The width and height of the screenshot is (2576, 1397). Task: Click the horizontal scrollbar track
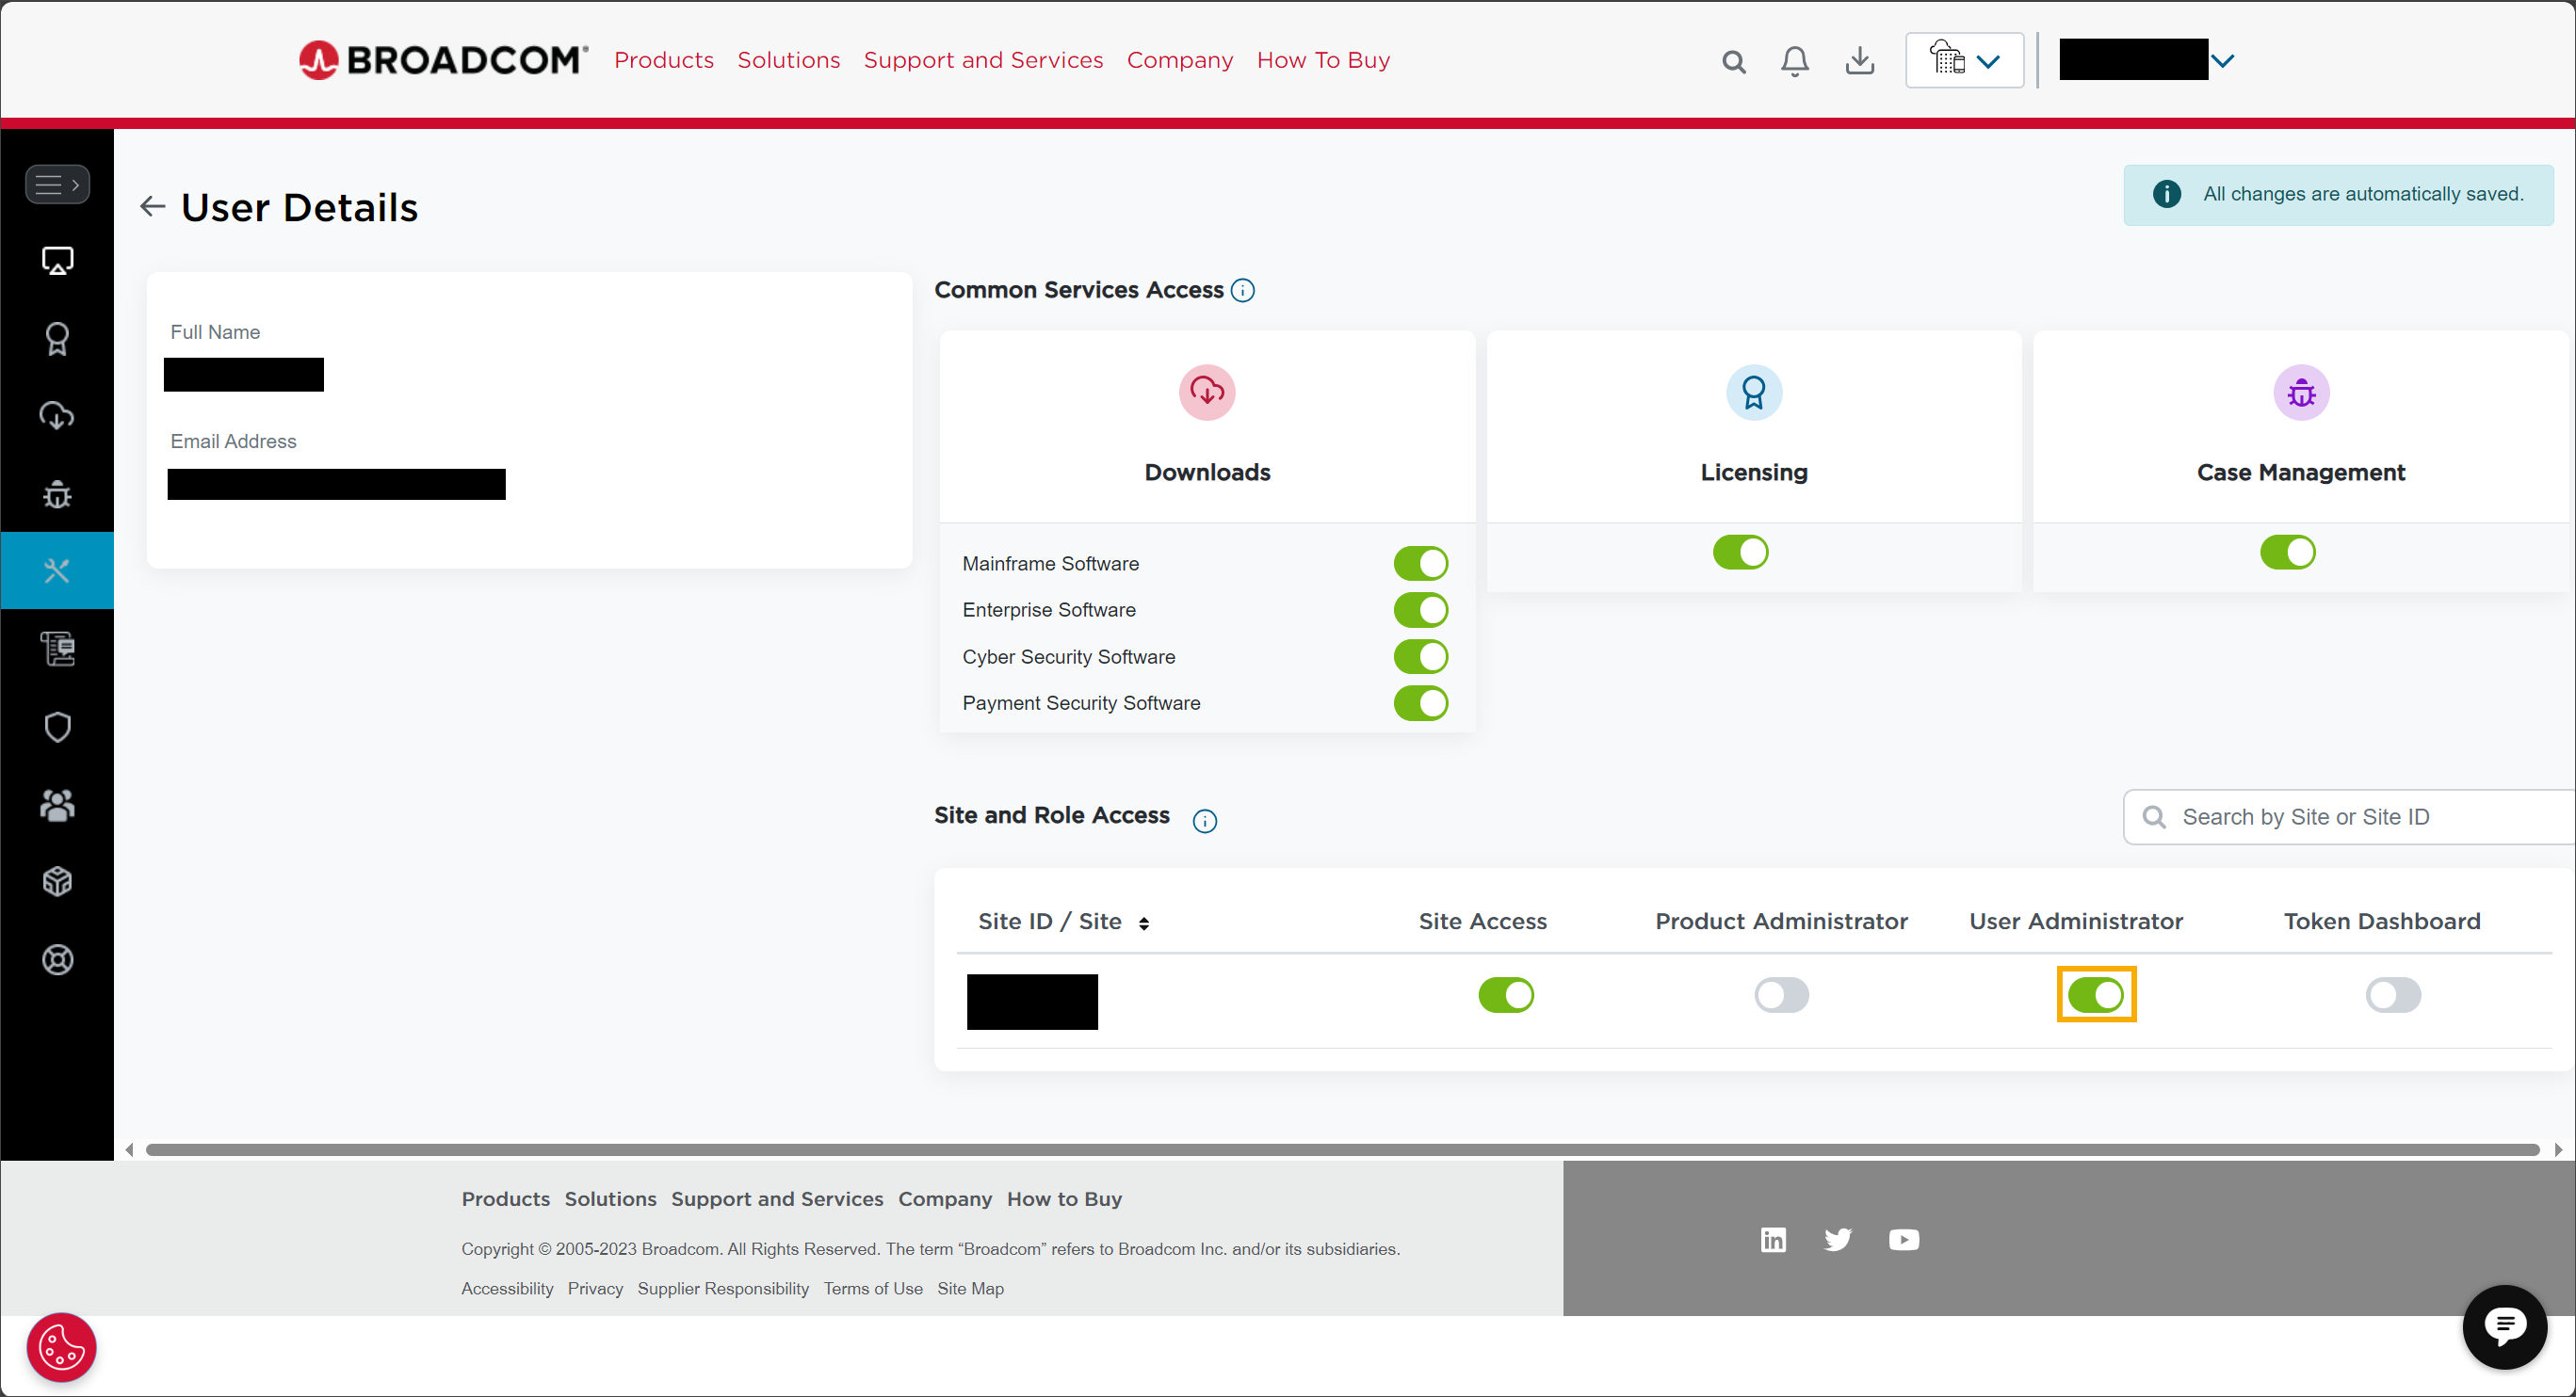pos(1342,1149)
